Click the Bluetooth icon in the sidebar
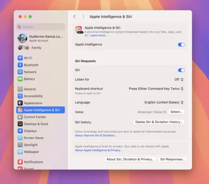This screenshot has height=184, width=209. [20, 65]
